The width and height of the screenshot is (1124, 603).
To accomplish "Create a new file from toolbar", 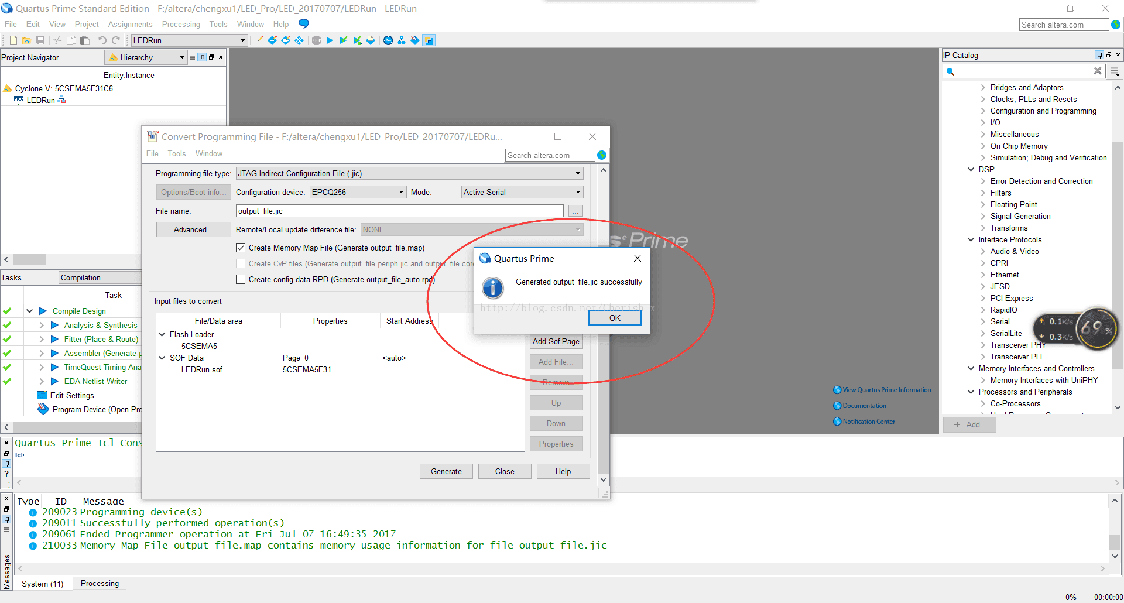I will tap(13, 40).
